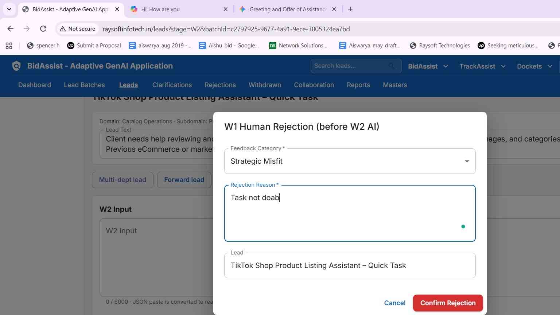
Task: Click the green Grammarly dot in Rejection Reason
Action: 463,226
